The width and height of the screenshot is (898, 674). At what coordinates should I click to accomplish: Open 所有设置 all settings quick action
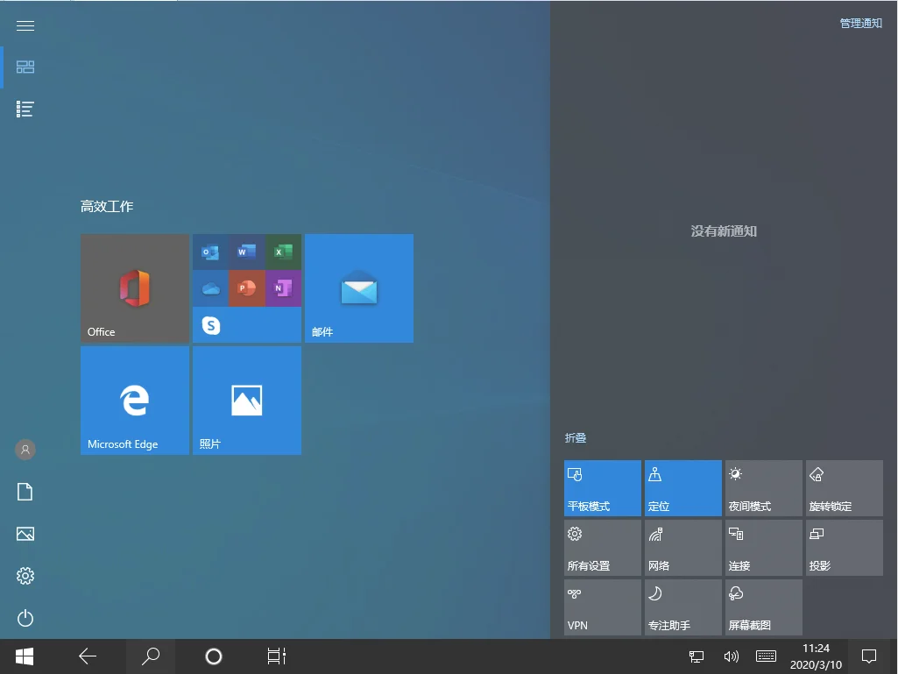[x=603, y=548]
